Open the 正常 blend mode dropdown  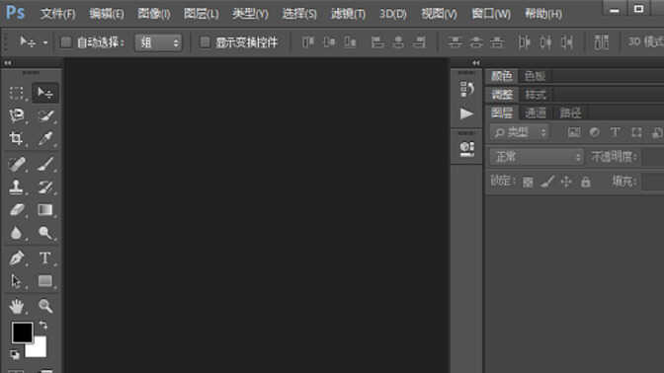(x=537, y=157)
